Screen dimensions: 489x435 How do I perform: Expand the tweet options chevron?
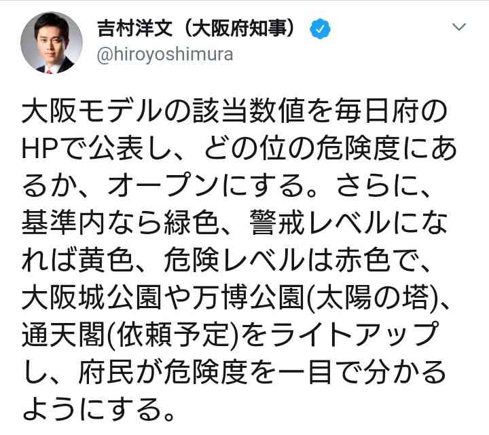click(x=459, y=27)
